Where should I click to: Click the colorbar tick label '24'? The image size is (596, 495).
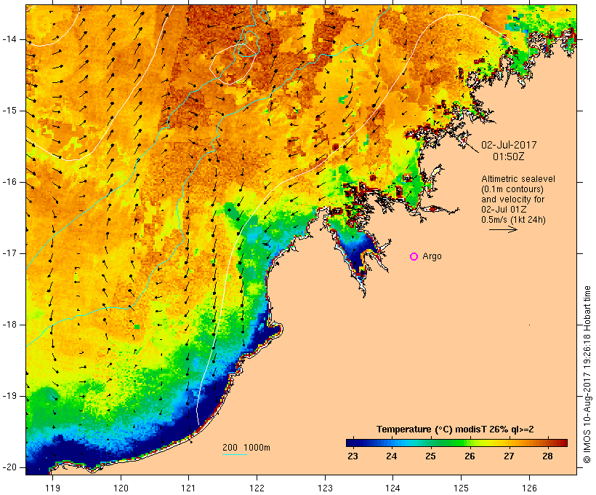(x=392, y=456)
